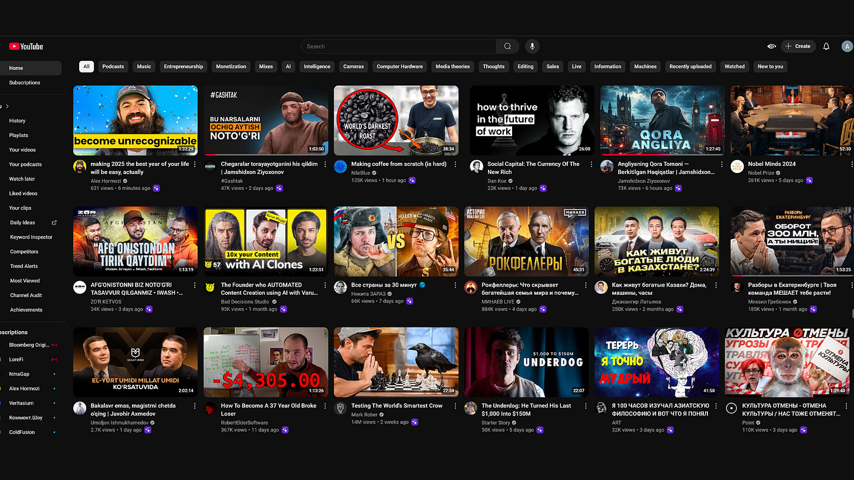The height and width of the screenshot is (480, 854).
Task: Open 'Making coffee from scratch (is hard)' title
Action: pyautogui.click(x=399, y=164)
